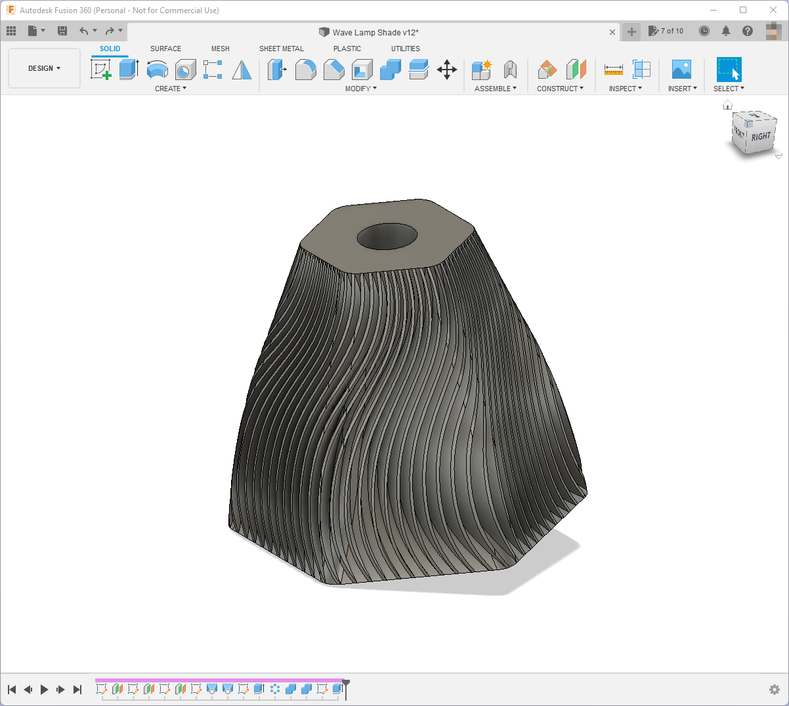Switch to the SURFACE tab
This screenshot has height=706, width=789.
(165, 49)
